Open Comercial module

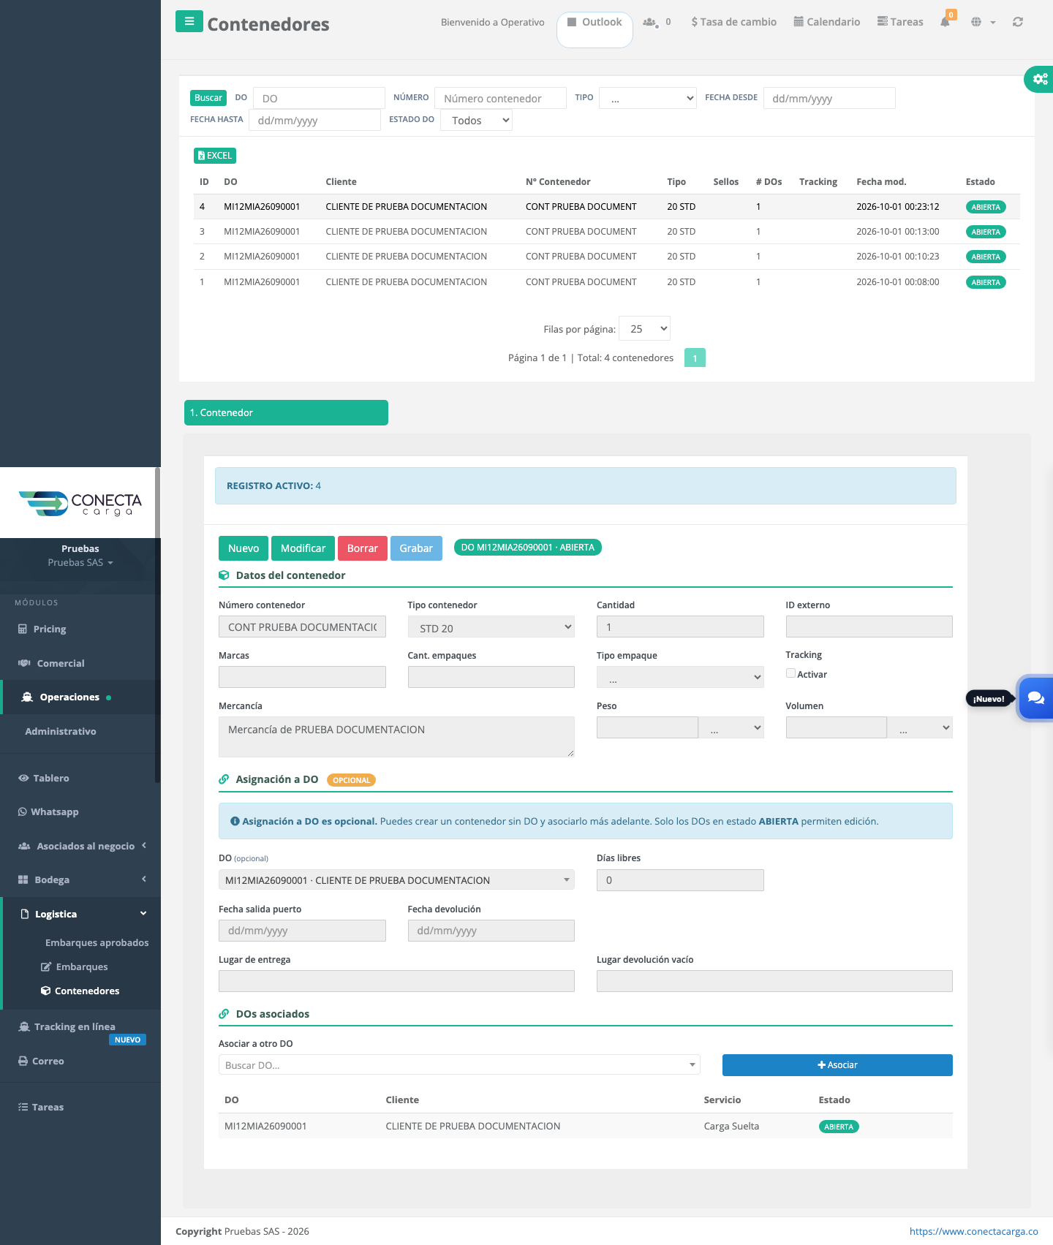61,663
